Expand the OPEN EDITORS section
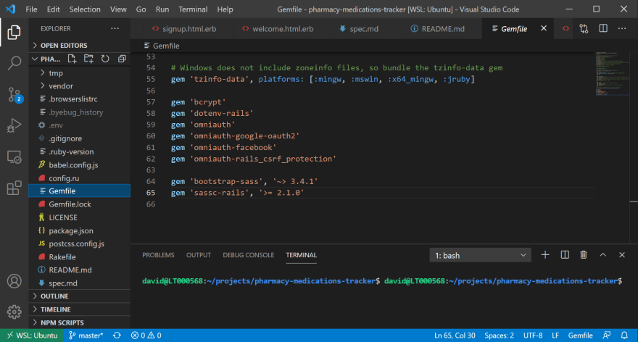The width and height of the screenshot is (638, 342). [x=79, y=45]
